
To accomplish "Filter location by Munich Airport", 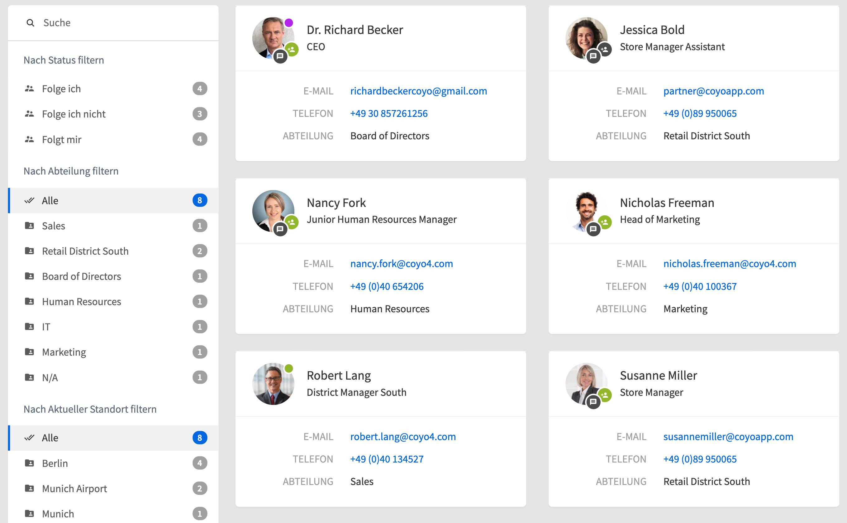I will click(x=74, y=488).
